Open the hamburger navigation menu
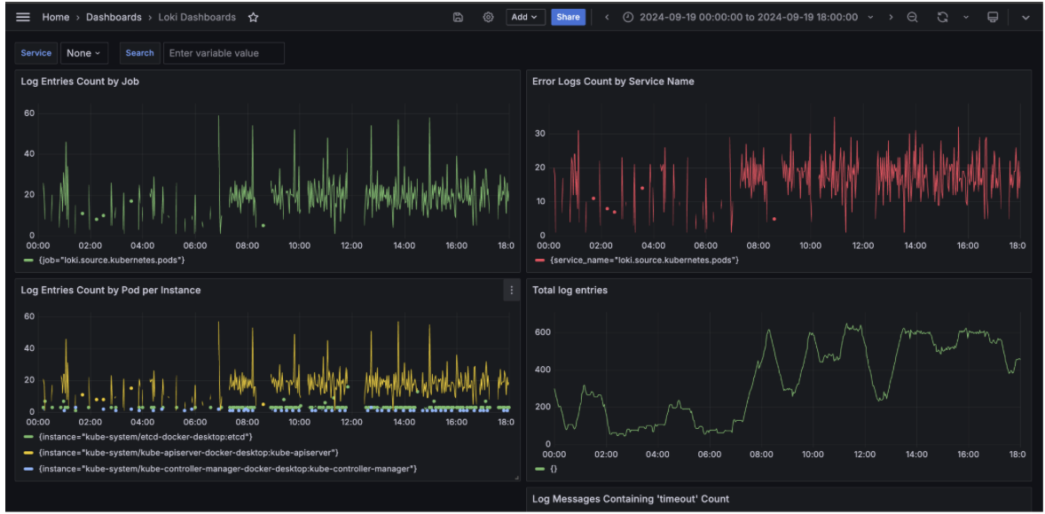This screenshot has width=1045, height=514. click(23, 17)
